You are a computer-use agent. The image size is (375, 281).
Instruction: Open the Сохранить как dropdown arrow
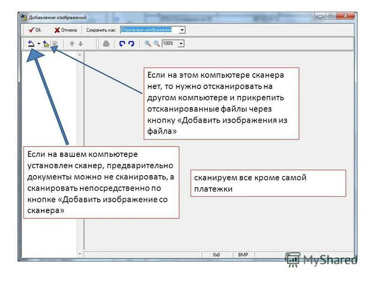(x=182, y=30)
